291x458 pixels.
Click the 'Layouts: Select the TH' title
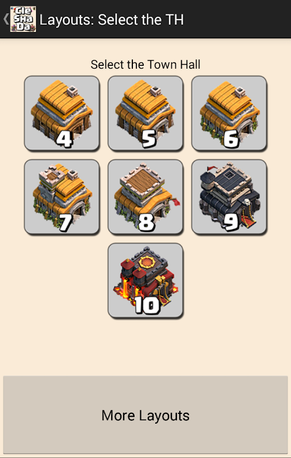point(112,20)
